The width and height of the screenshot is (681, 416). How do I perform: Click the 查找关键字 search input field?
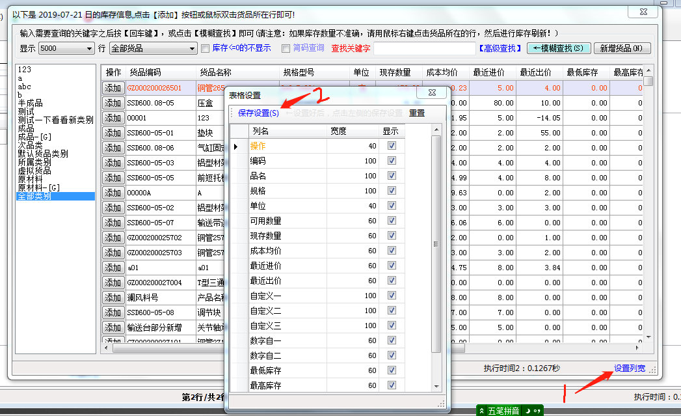pos(424,48)
